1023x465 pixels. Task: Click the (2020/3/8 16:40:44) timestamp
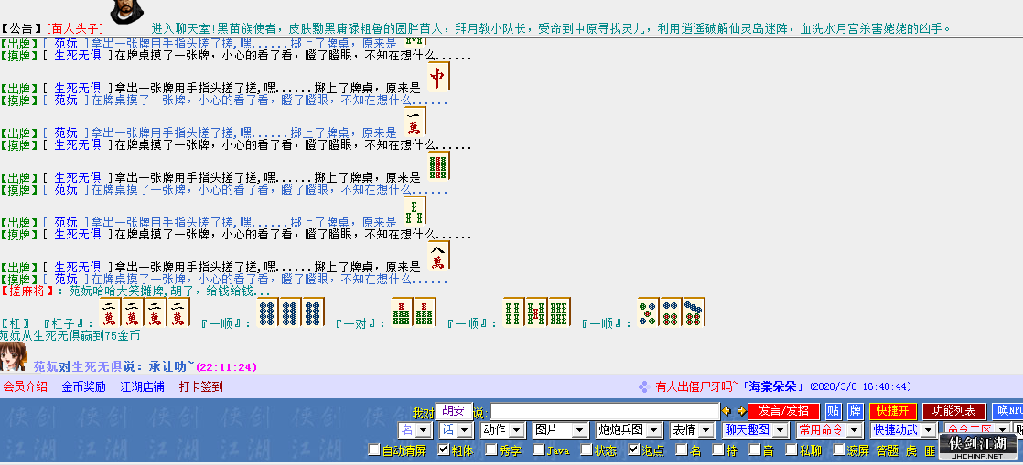point(860,386)
